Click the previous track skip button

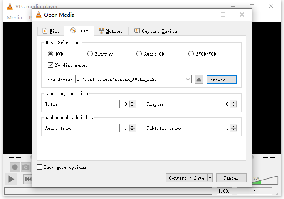point(28,179)
